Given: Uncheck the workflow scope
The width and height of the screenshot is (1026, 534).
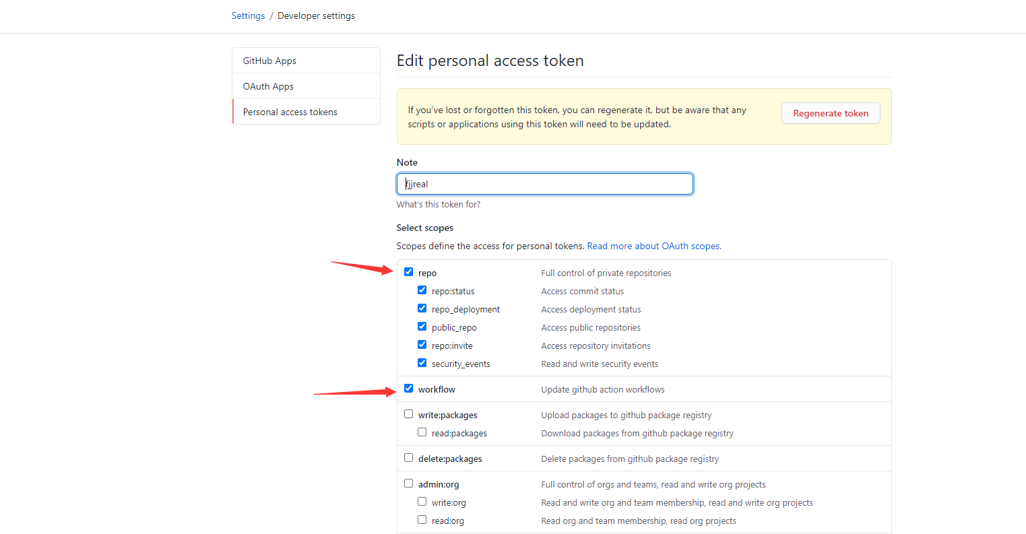Looking at the screenshot, I should pos(409,387).
